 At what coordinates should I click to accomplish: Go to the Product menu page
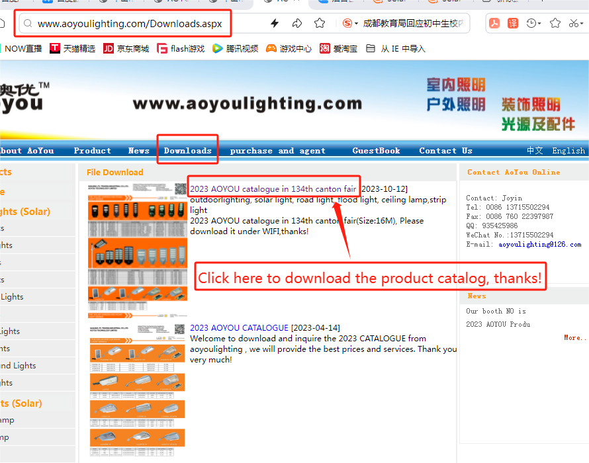tap(92, 150)
